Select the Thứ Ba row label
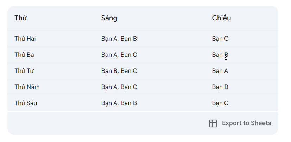The height and width of the screenshot is (142, 291). click(24, 55)
